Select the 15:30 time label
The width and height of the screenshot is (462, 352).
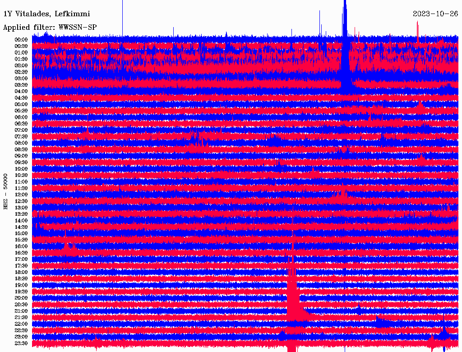tap(21, 240)
